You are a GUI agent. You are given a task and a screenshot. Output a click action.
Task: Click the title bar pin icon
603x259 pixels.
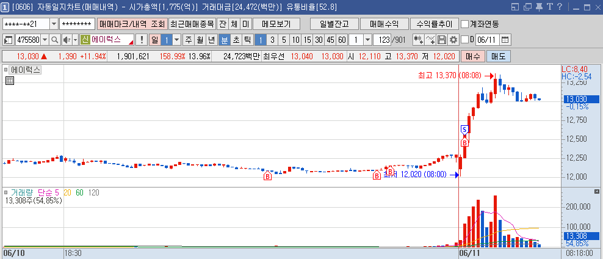click(539, 7)
